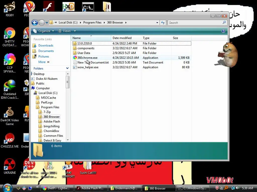The width and height of the screenshot is (257, 192).
Task: Sort by Date modified column
Action: pos(126,38)
